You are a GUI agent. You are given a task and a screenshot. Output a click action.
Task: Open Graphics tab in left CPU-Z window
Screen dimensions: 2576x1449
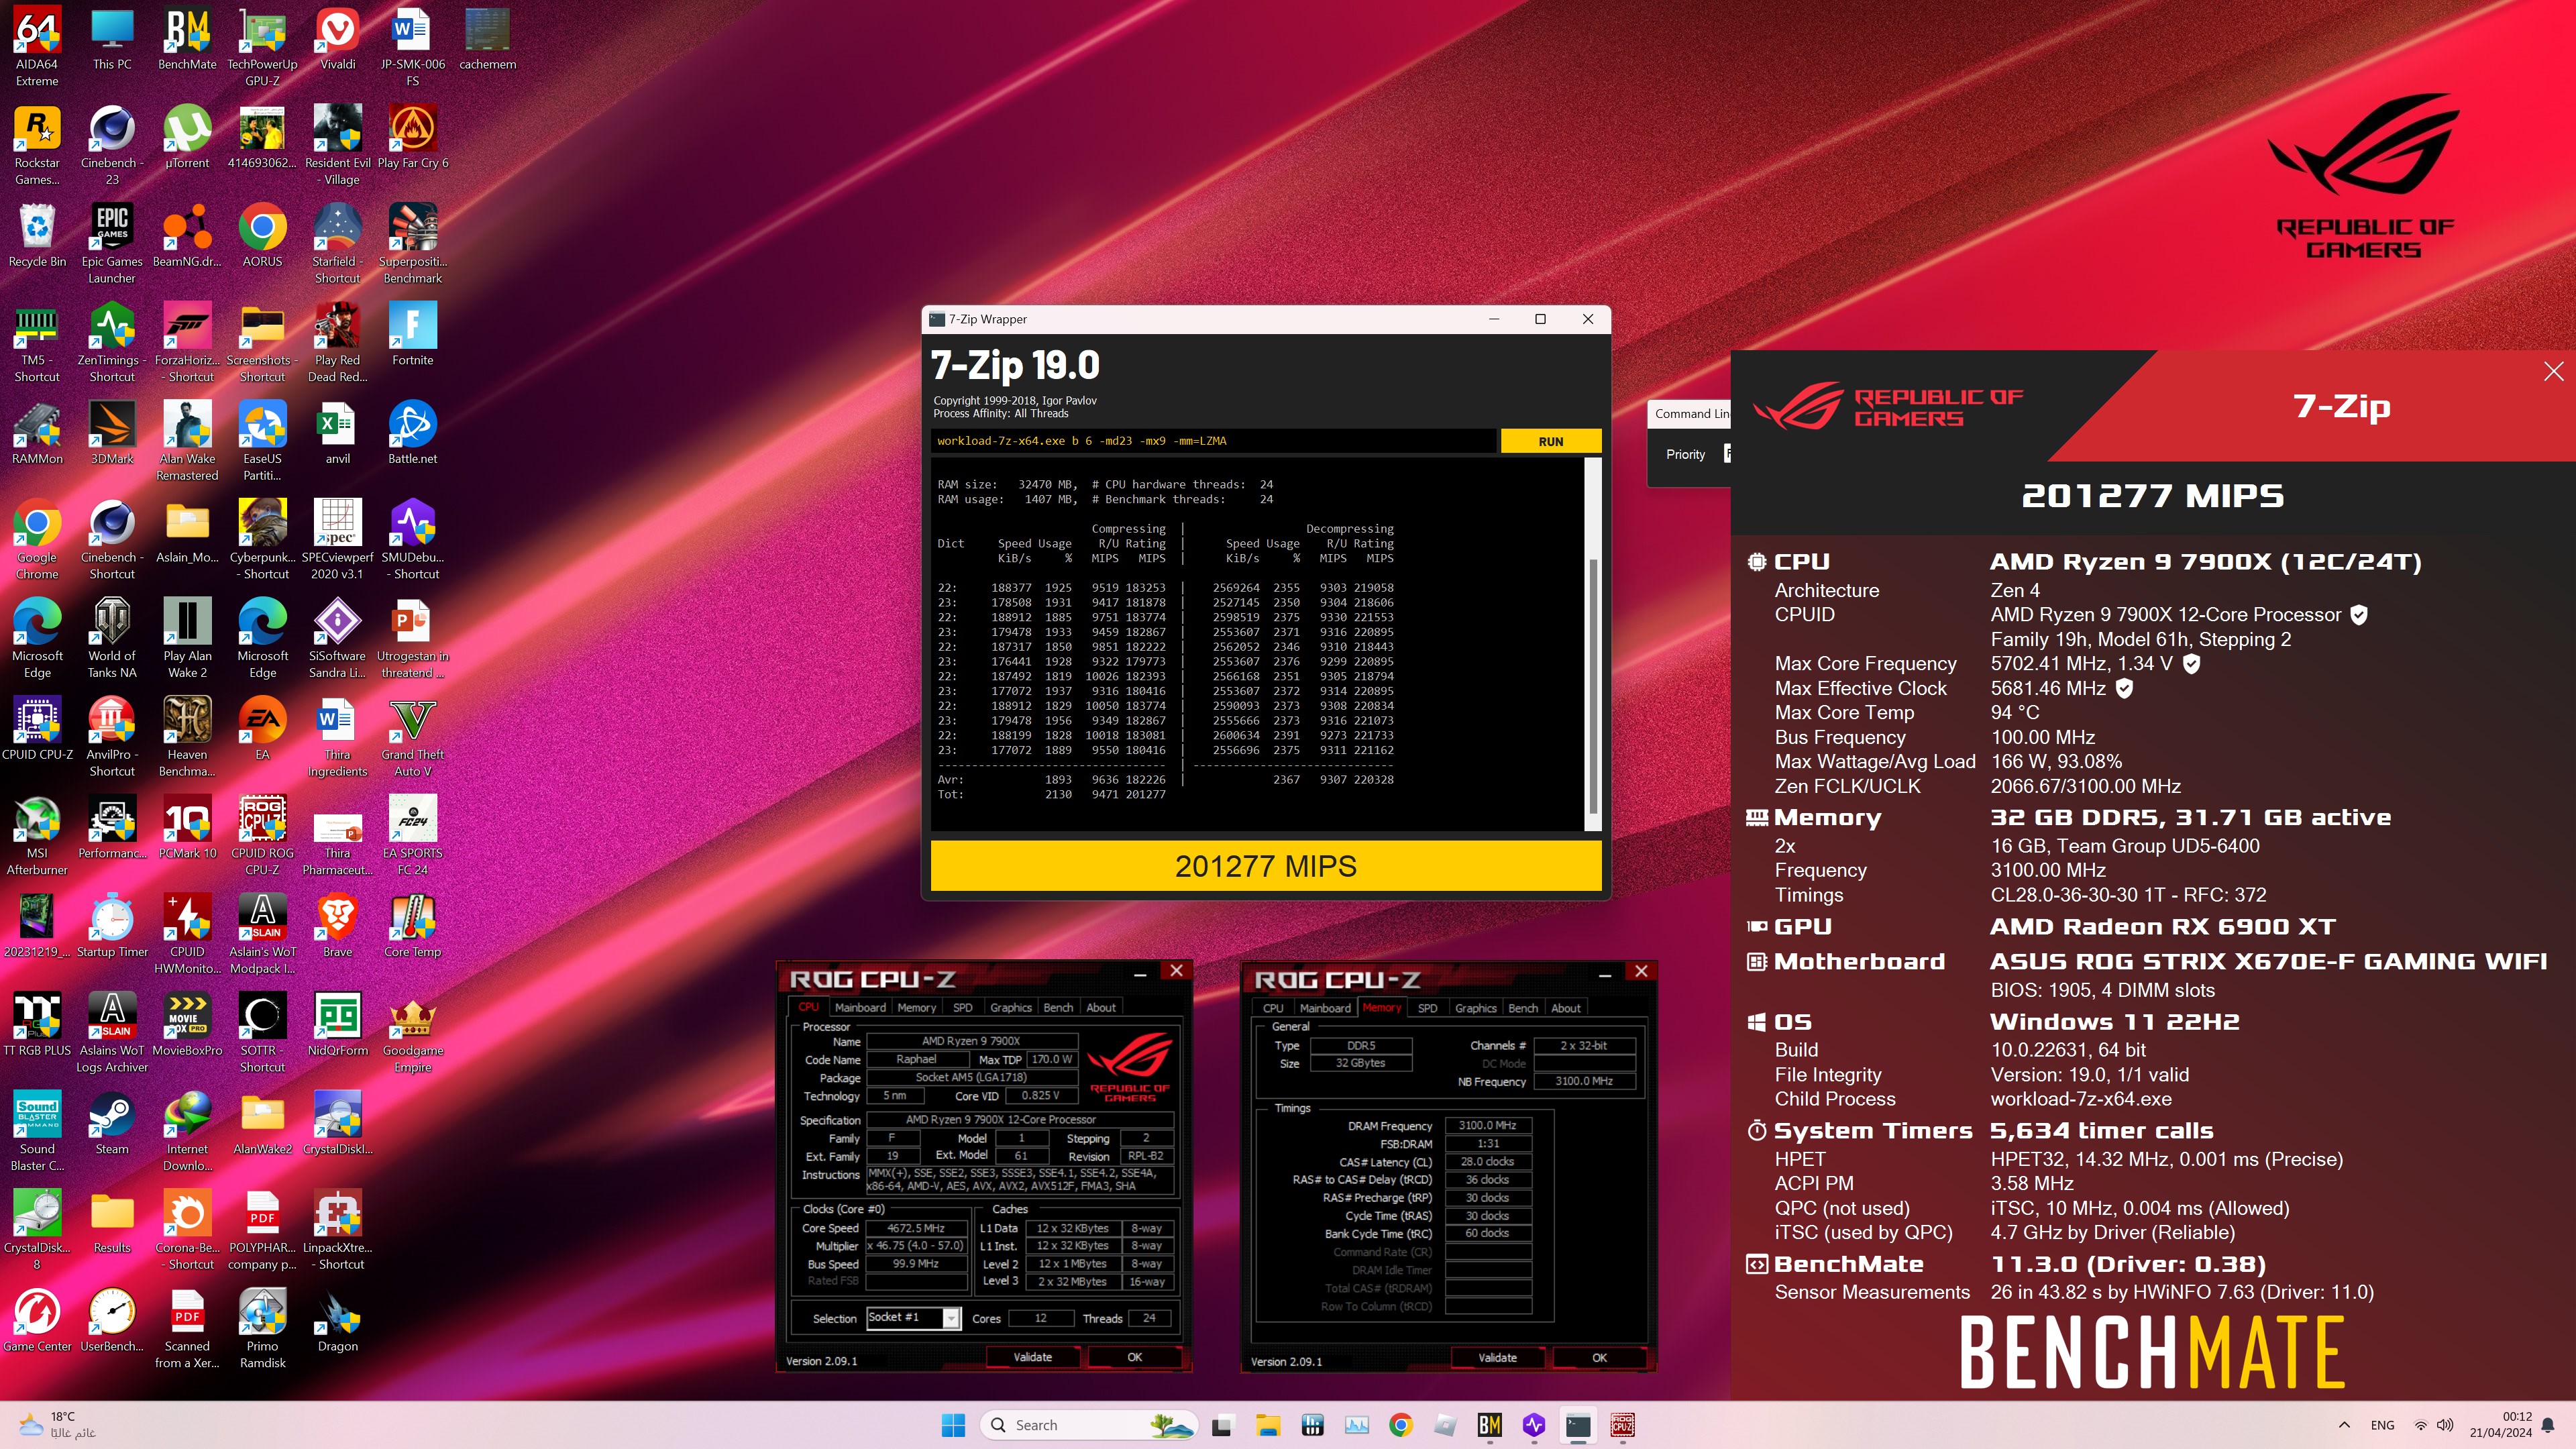(x=1010, y=1007)
